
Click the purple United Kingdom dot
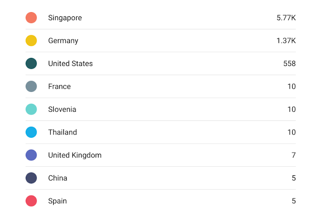click(31, 155)
